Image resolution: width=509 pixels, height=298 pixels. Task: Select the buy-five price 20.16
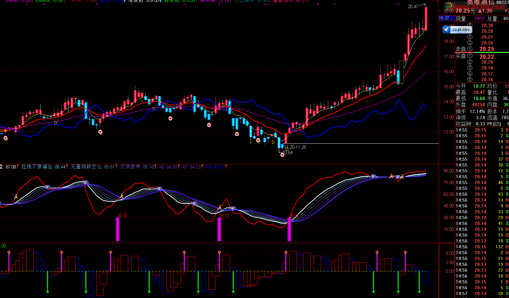coord(487,80)
